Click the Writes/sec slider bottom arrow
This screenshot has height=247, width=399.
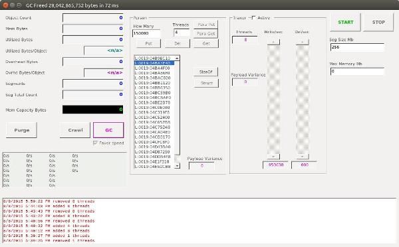[x=273, y=157]
